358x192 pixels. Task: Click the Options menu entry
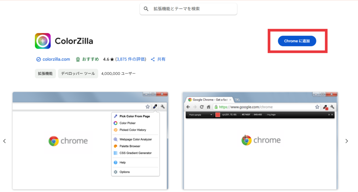tap(124, 172)
